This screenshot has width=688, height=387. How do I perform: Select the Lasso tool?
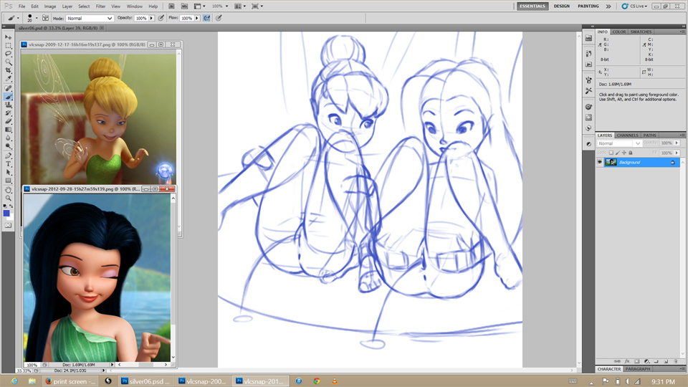[9, 54]
